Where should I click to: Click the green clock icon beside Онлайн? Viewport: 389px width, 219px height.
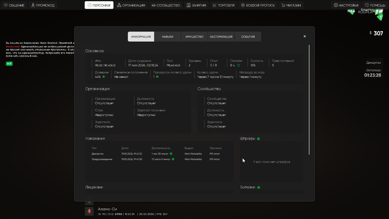click(x=238, y=65)
